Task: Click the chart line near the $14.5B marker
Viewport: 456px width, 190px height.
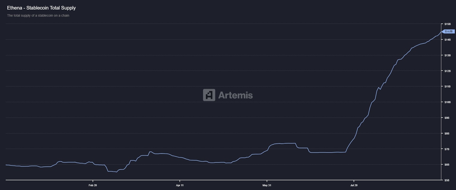Action: click(x=439, y=34)
